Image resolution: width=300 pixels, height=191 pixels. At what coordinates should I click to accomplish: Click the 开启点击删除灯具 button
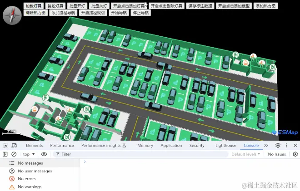coord(166,6)
